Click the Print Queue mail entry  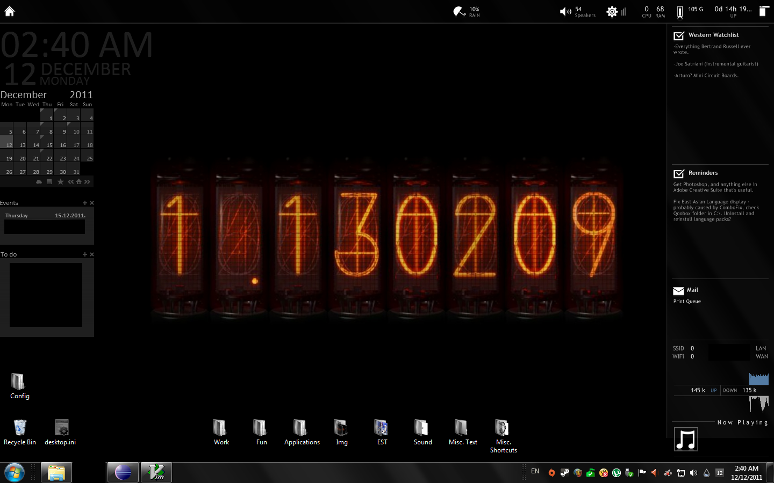pos(687,302)
